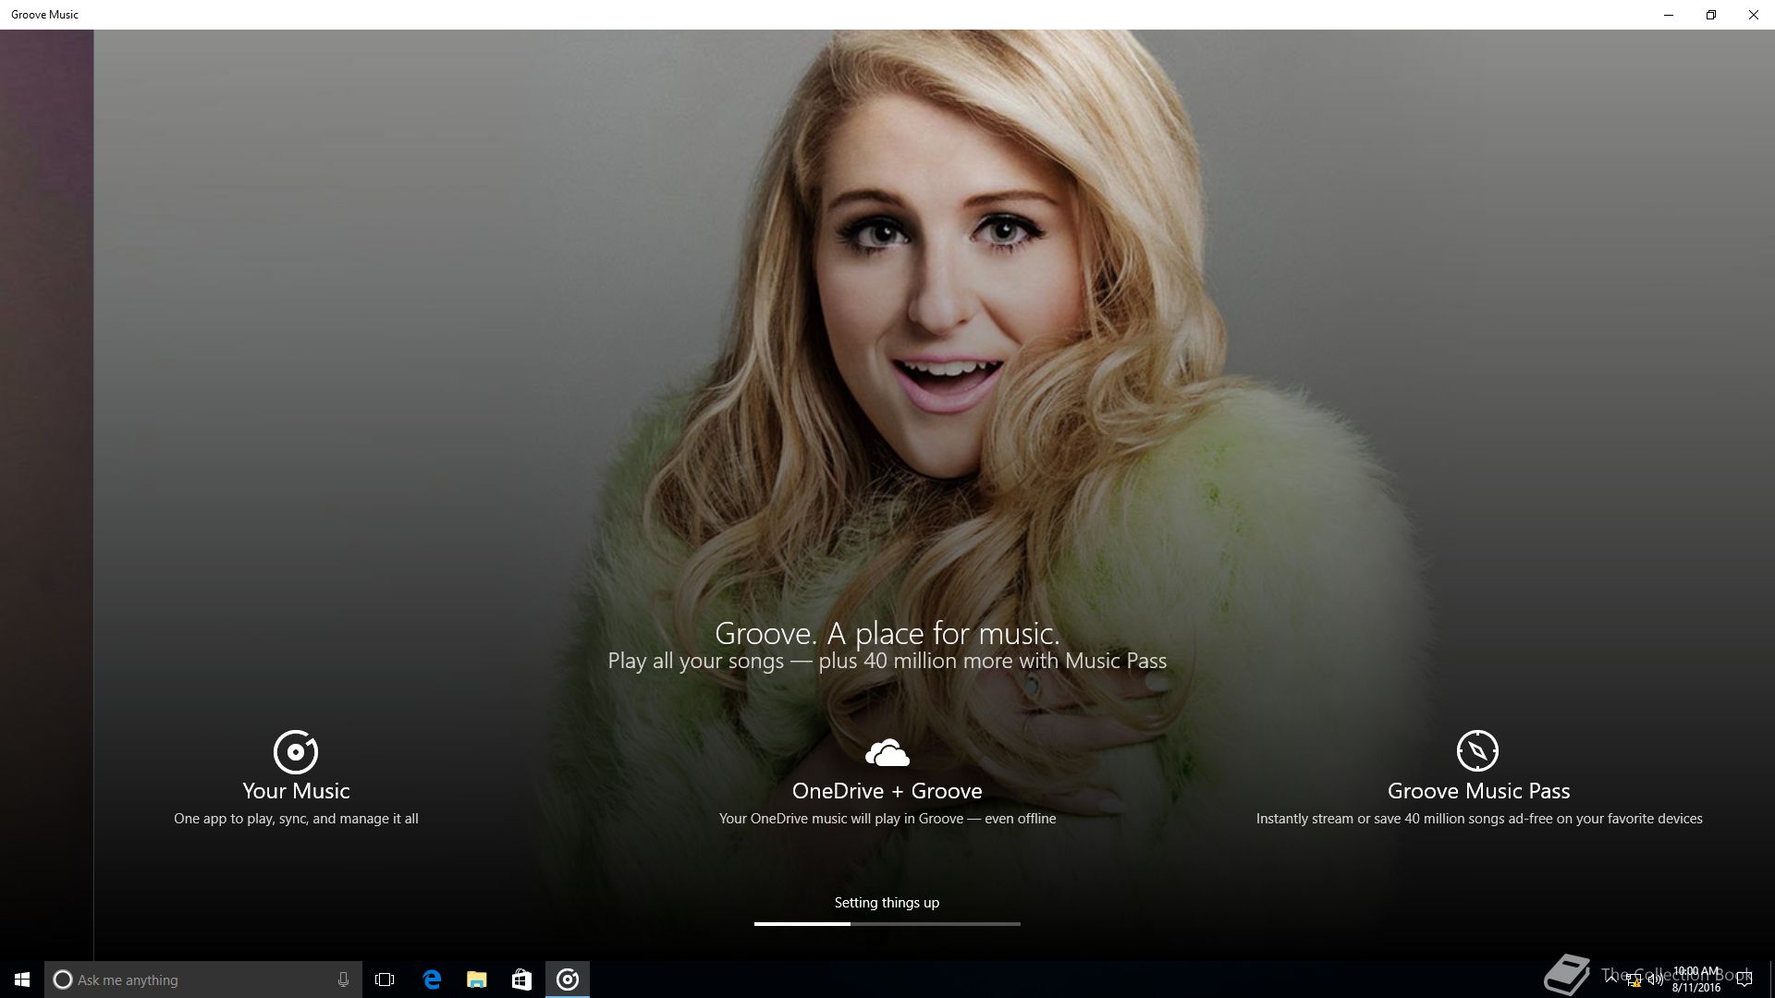1775x998 pixels.
Task: Click 'Your OneDrive music will play' description
Action: [887, 819]
